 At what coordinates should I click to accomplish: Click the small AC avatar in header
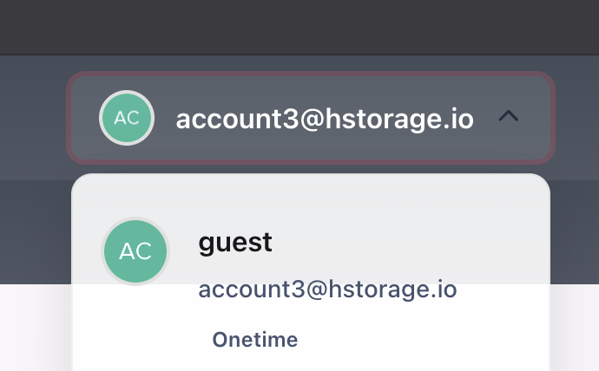127,118
